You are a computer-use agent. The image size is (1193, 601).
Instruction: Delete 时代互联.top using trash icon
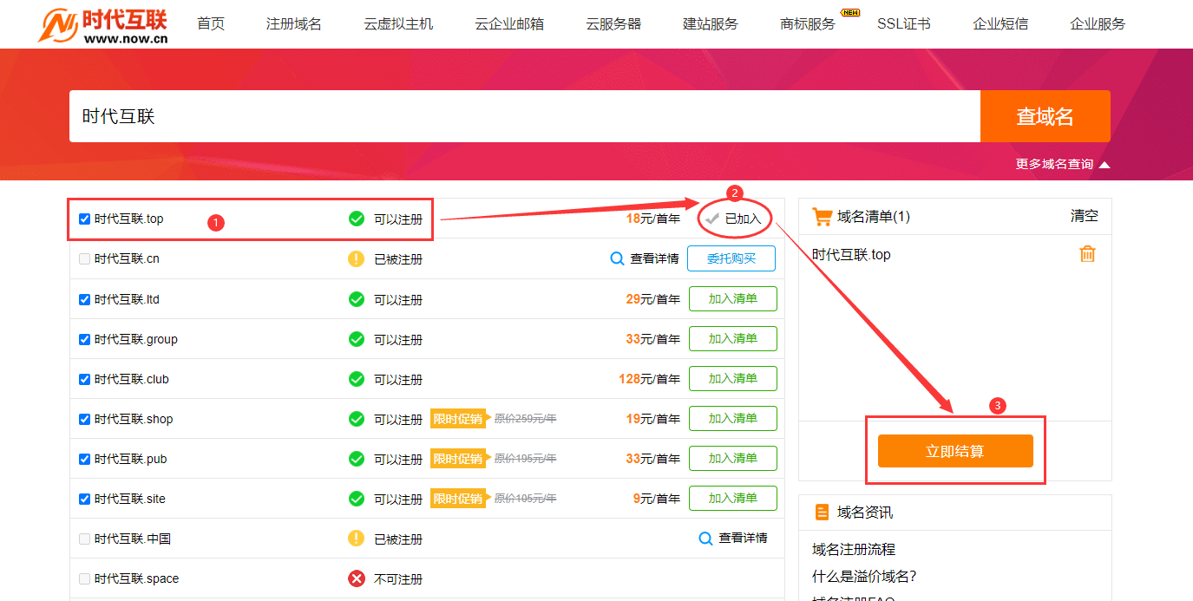pos(1087,254)
